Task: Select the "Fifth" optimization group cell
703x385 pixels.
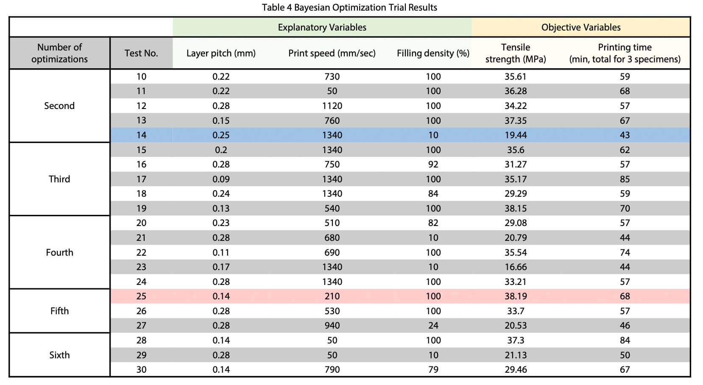Action: point(59,311)
